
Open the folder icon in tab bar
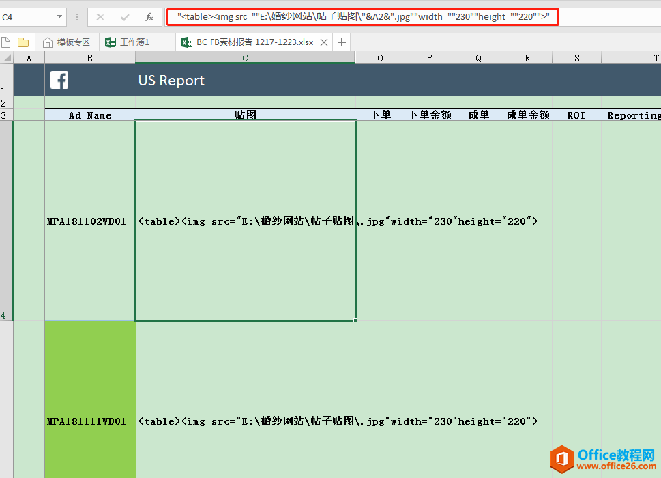coord(23,42)
